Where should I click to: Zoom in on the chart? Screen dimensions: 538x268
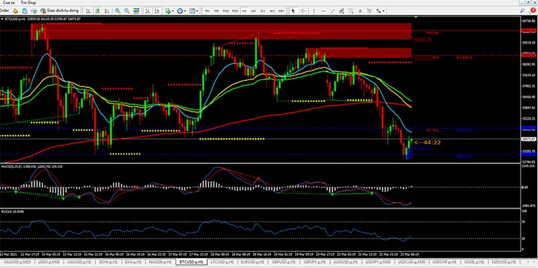[118, 11]
